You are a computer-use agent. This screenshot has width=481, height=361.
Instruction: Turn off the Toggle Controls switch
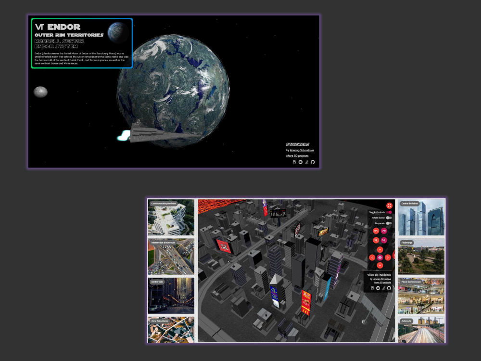click(389, 212)
